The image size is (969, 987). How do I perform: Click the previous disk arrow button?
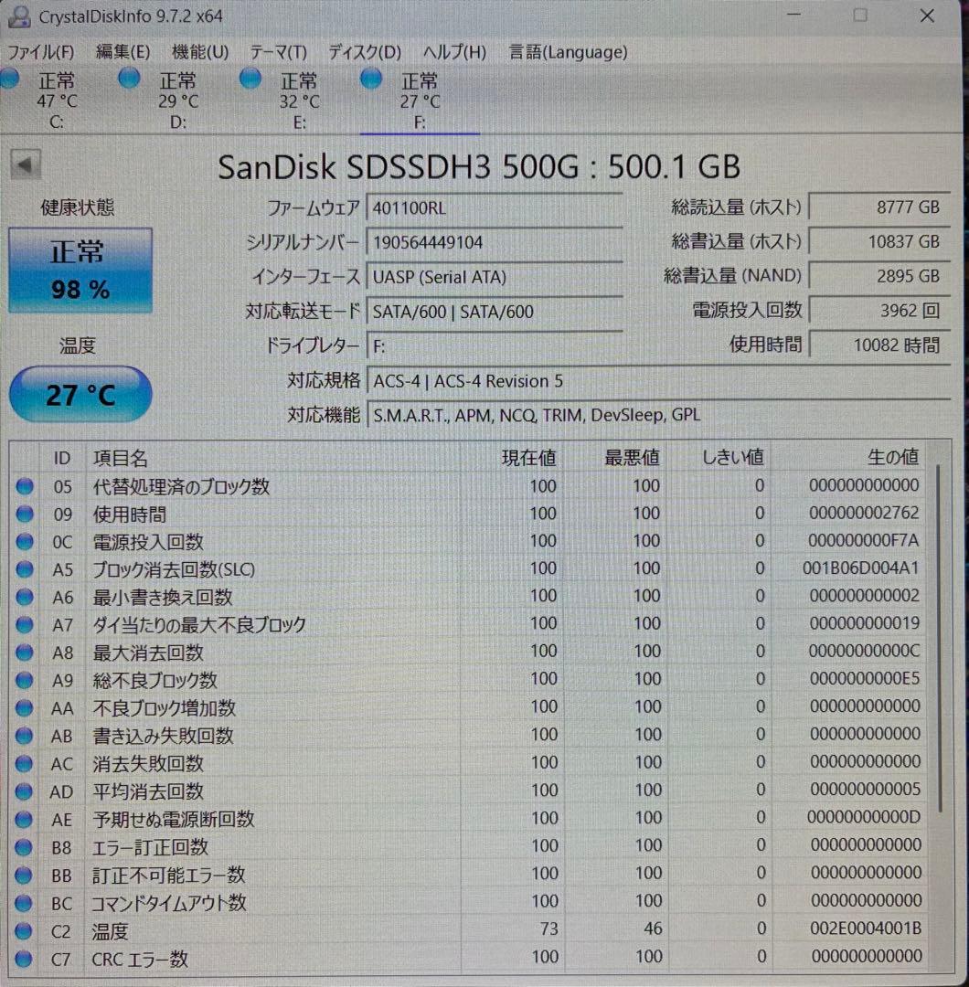tap(26, 165)
